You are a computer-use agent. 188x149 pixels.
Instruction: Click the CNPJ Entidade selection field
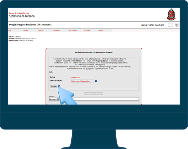pos(82,81)
